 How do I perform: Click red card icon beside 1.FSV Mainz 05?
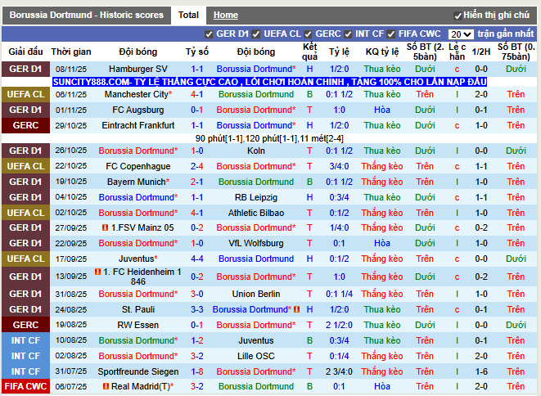[106, 227]
